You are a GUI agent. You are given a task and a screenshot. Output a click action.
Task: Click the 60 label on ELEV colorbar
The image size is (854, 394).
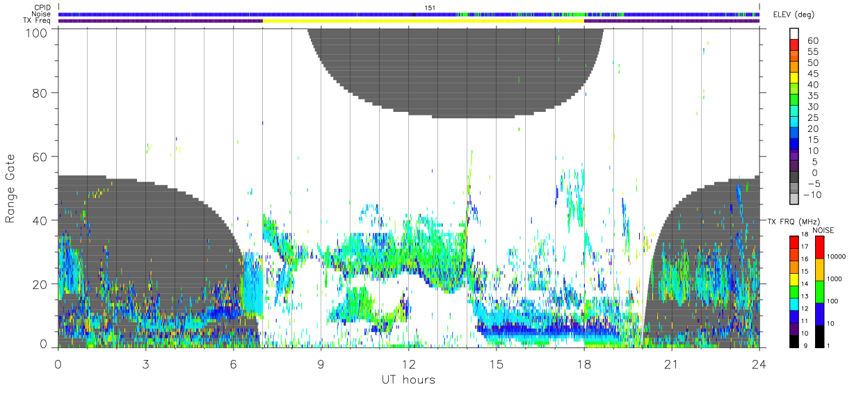pos(812,41)
